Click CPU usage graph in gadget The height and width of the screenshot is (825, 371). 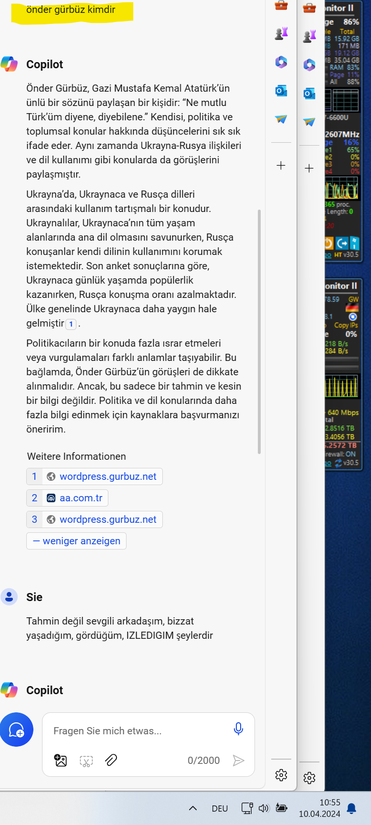(341, 188)
